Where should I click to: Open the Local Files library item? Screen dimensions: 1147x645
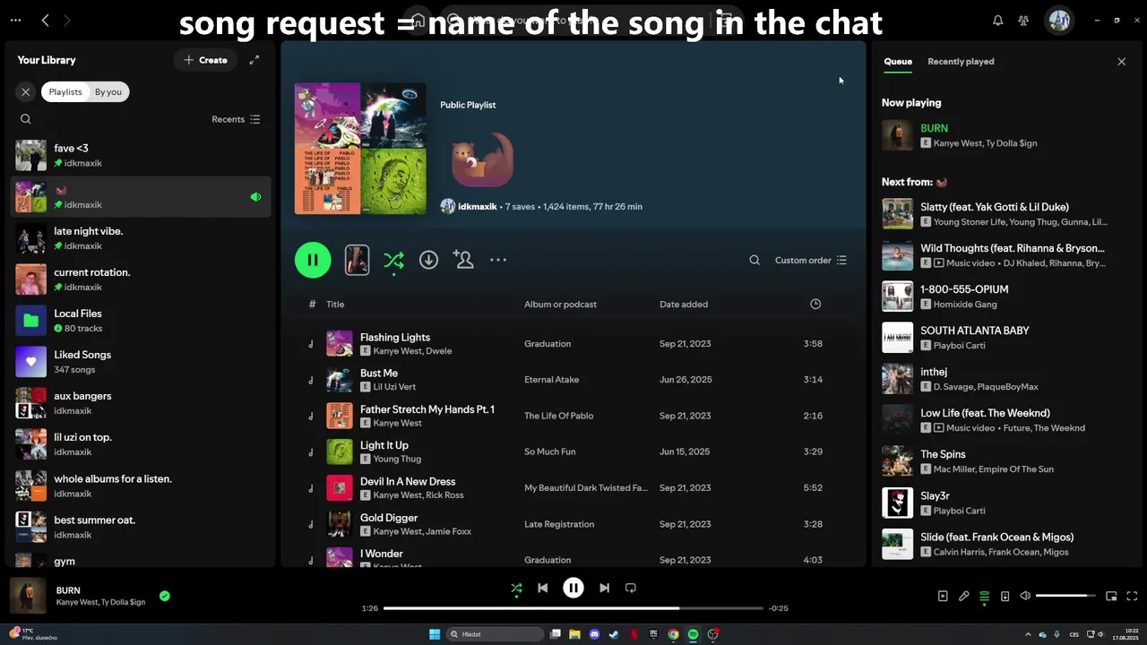(141, 321)
